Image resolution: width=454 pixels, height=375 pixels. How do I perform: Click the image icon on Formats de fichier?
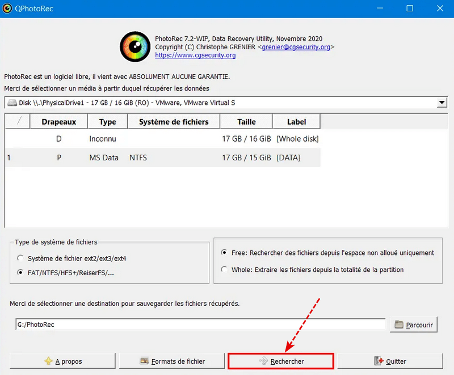[x=144, y=361]
